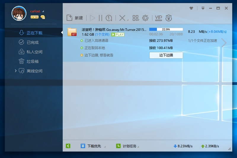Click the 新建 new task button
This screenshot has height=158, width=237.
point(75,18)
